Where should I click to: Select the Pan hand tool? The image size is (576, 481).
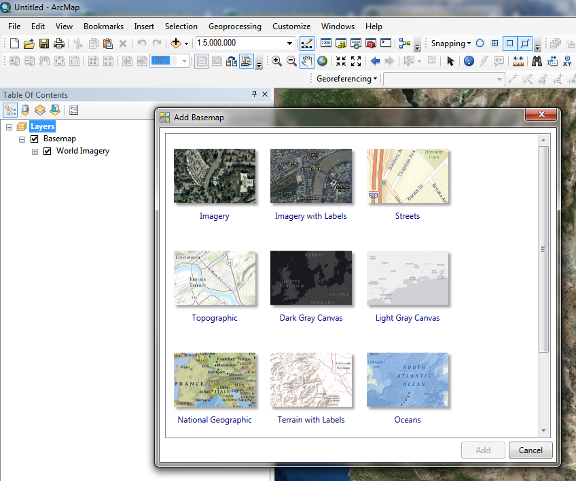click(306, 61)
